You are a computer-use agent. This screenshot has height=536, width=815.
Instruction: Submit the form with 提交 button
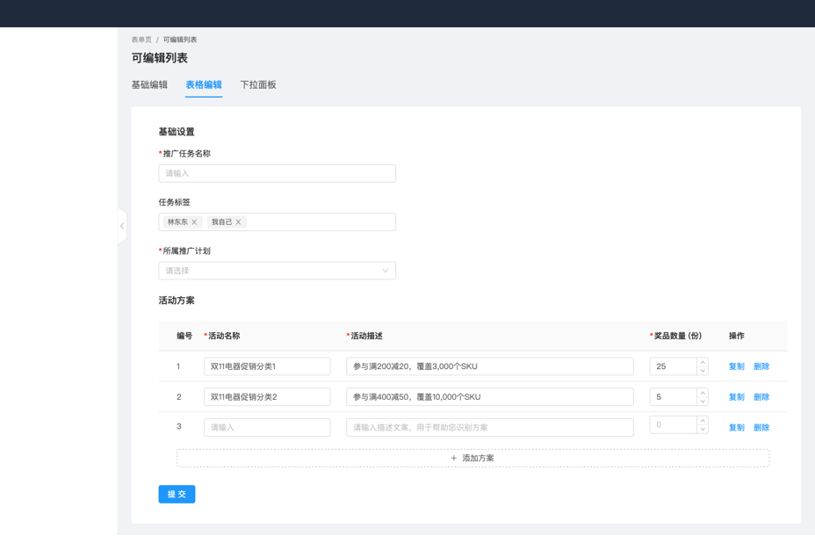click(x=177, y=494)
